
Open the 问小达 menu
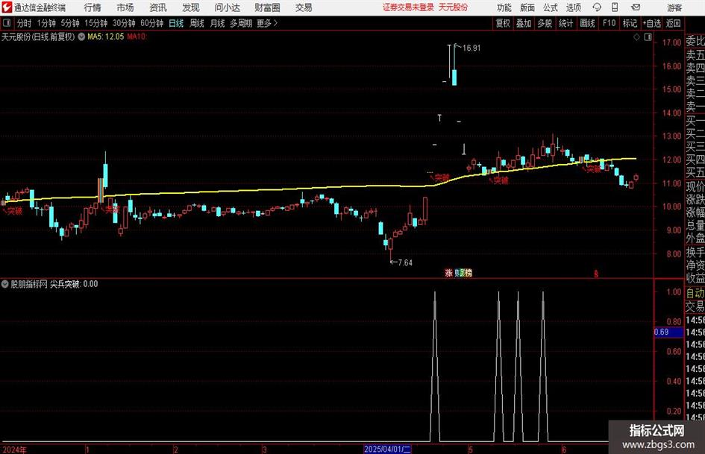227,7
